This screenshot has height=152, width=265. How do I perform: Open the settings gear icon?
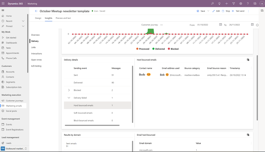241,4
